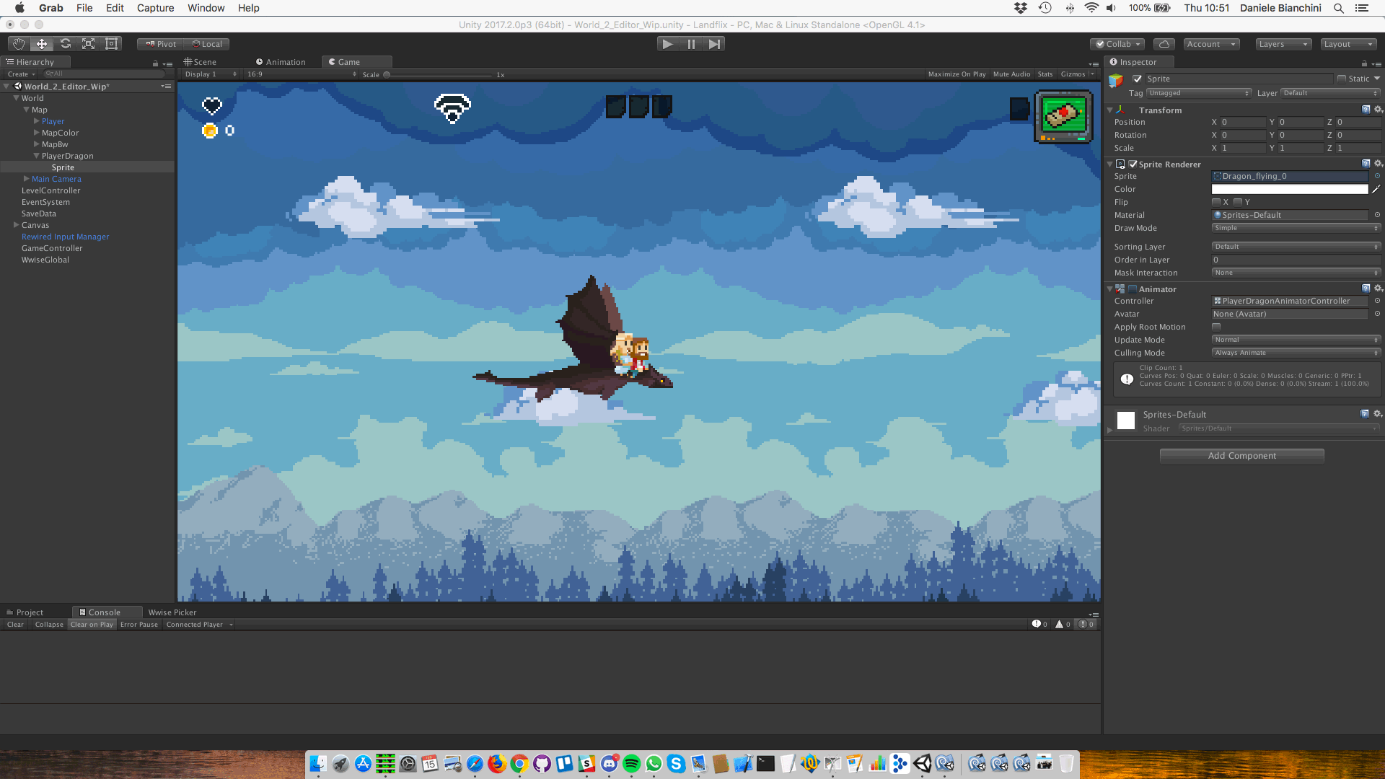Select the Rect Transform tool

point(111,44)
